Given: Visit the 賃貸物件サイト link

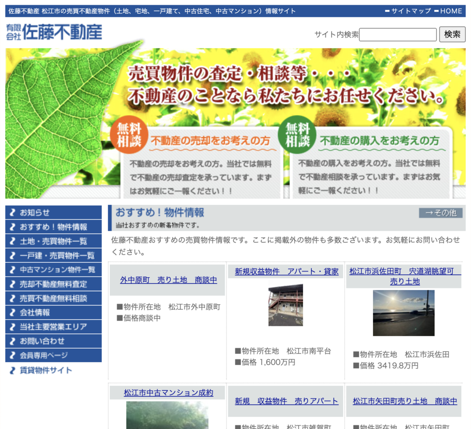Looking at the screenshot, I should click(x=46, y=370).
